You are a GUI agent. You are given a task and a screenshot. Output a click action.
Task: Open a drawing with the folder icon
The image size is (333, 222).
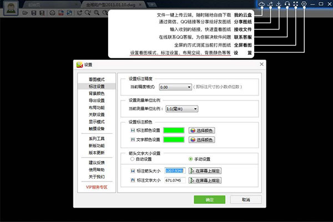tap(25, 13)
